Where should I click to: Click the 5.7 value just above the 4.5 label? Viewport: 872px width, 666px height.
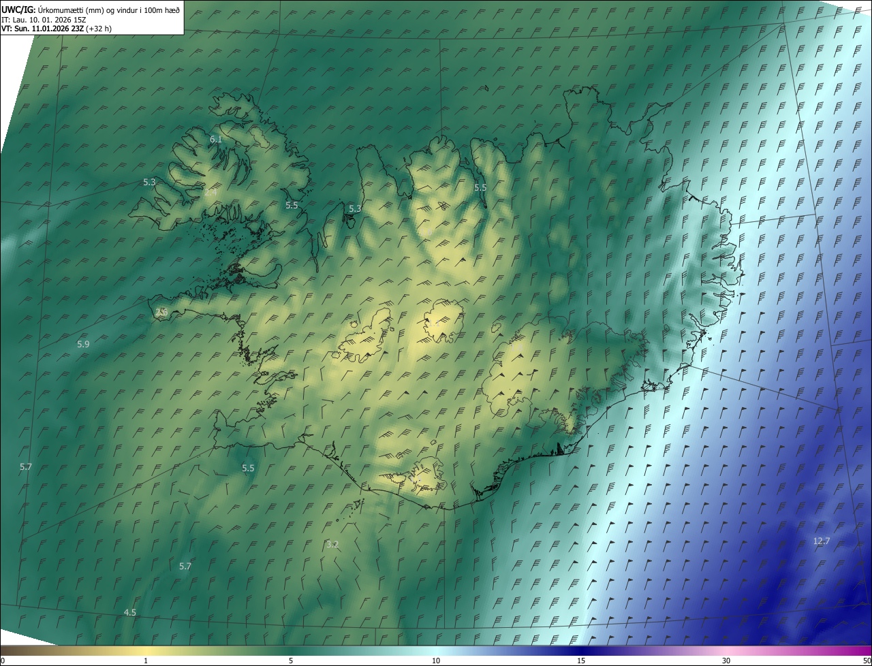pos(185,567)
